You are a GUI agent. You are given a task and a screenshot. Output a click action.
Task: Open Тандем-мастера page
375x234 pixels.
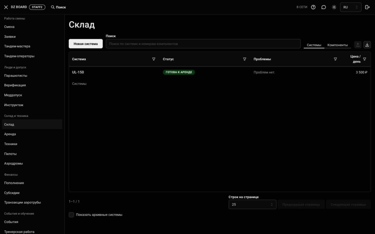pyautogui.click(x=32, y=46)
